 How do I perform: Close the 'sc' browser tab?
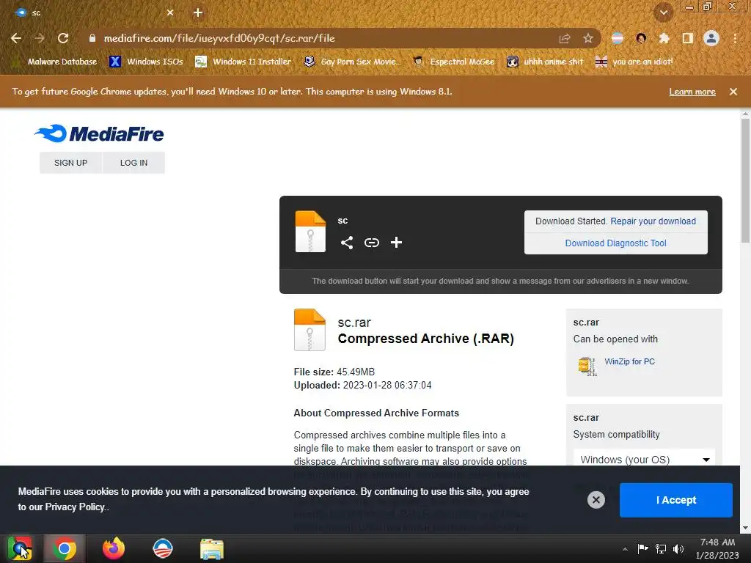(x=170, y=13)
